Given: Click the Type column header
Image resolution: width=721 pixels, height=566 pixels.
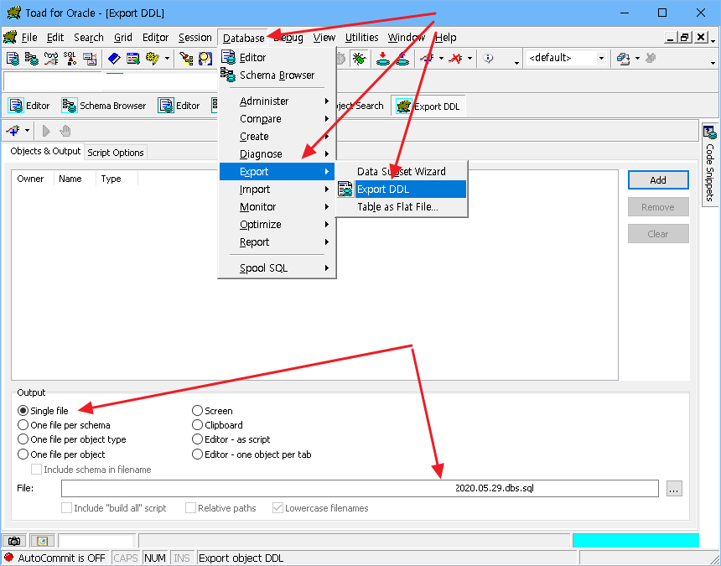Looking at the screenshot, I should 117,179.
